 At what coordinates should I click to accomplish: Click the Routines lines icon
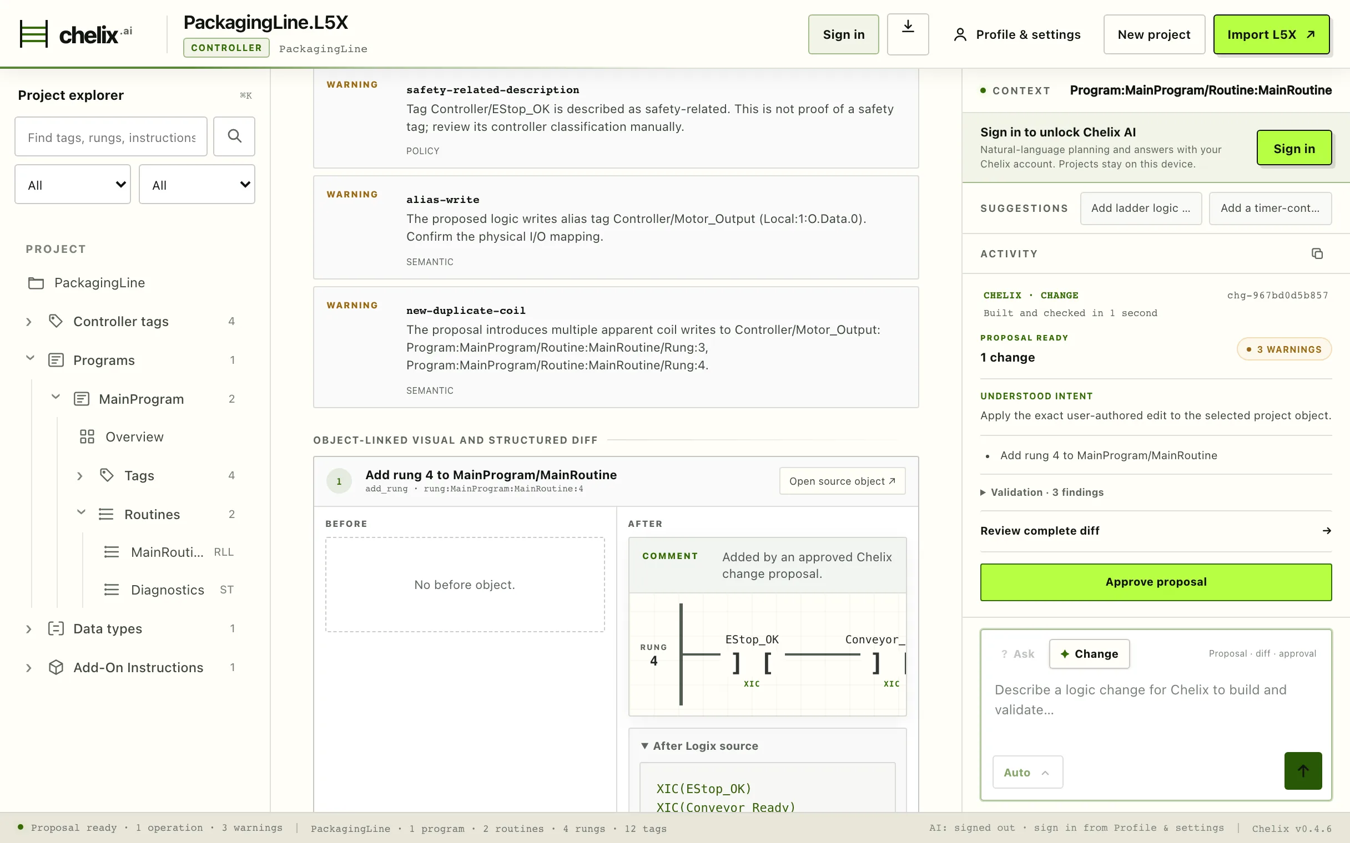click(106, 514)
